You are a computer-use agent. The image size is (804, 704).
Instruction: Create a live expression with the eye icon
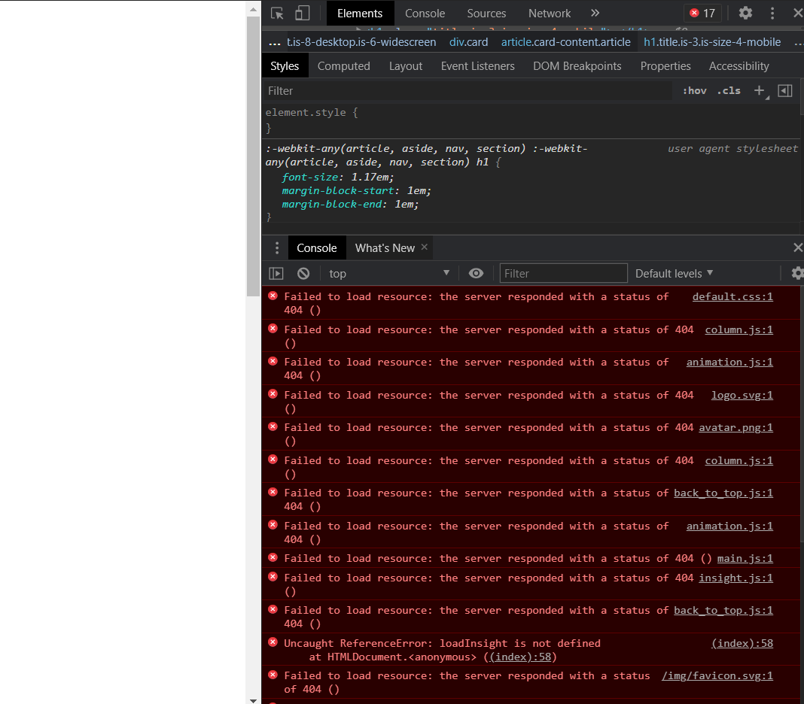pos(476,273)
